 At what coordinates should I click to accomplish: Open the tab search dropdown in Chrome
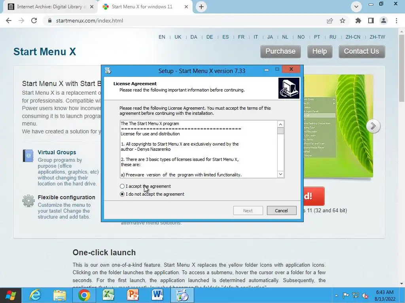pos(356,7)
